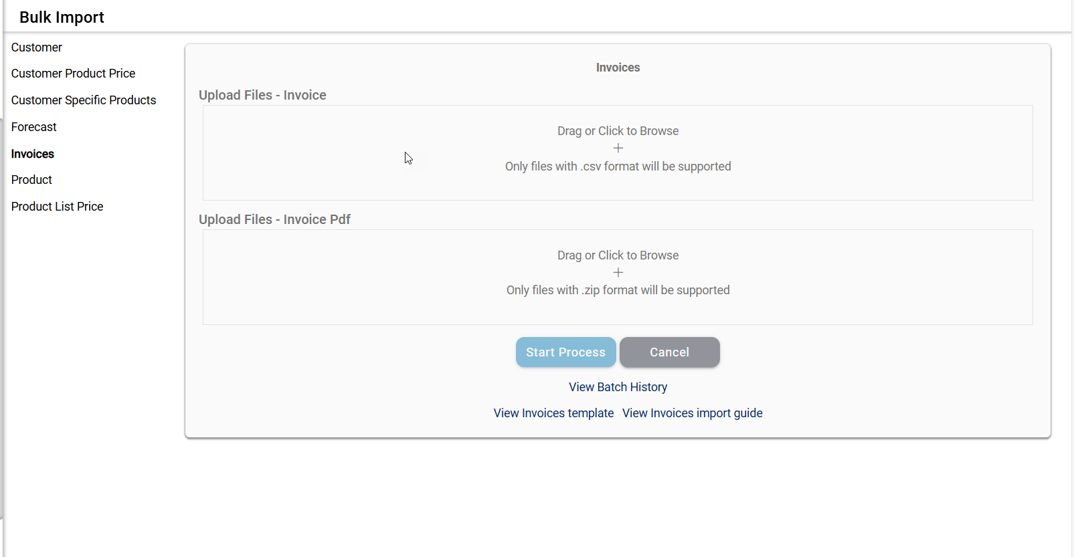Image resolution: width=1074 pixels, height=557 pixels.
Task: Click the Cancel button
Action: [669, 352]
